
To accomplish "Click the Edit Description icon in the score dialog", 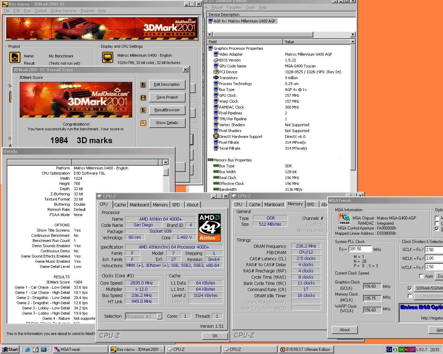I will tap(143, 85).
